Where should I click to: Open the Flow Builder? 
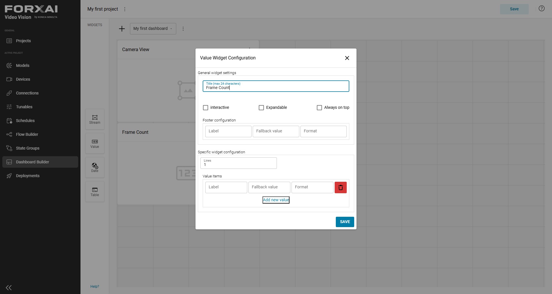point(40,134)
